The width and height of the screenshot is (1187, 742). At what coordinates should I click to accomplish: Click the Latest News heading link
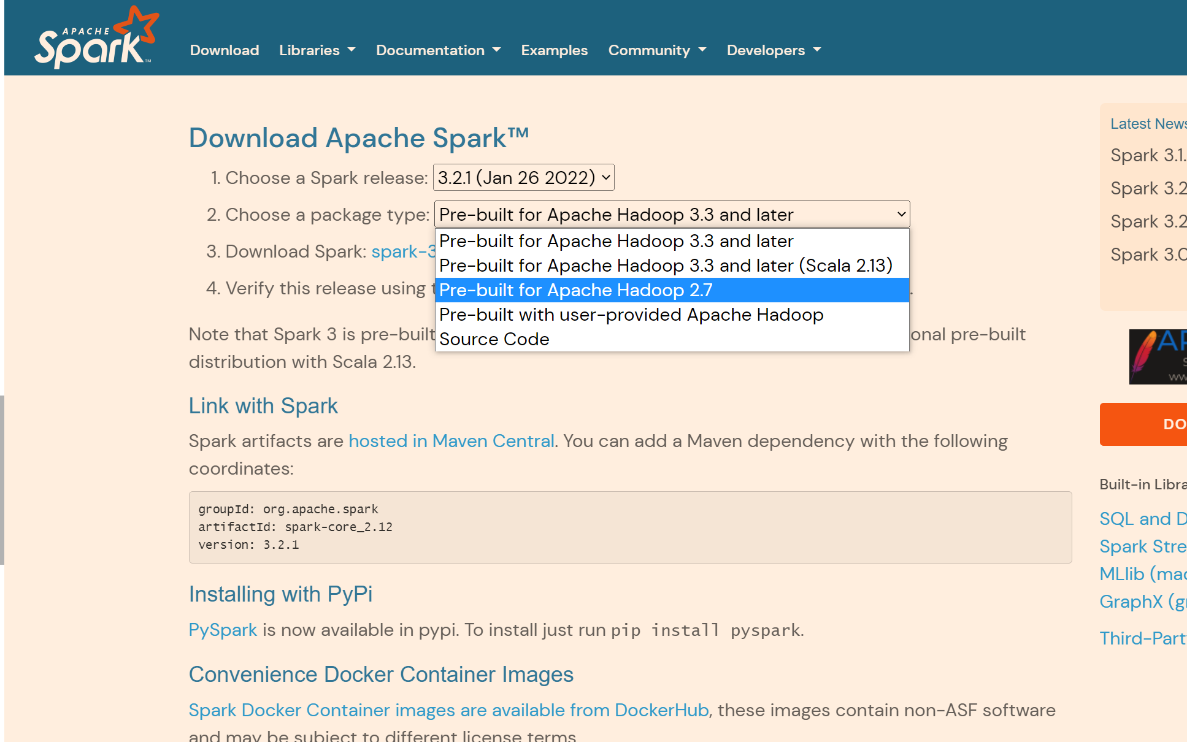coord(1148,124)
